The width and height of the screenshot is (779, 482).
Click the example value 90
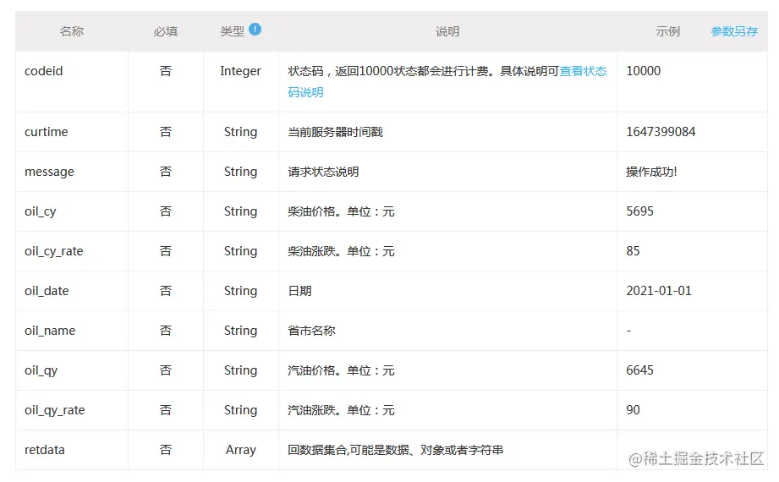(633, 410)
